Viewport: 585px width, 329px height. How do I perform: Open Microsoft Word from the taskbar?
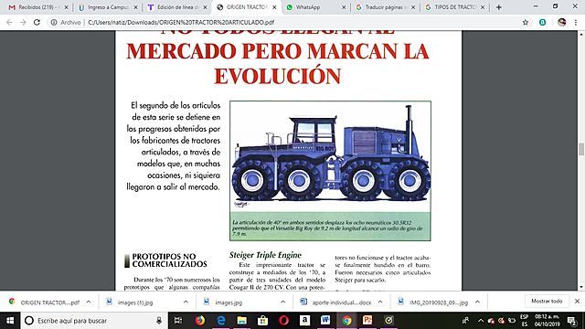pos(325,321)
